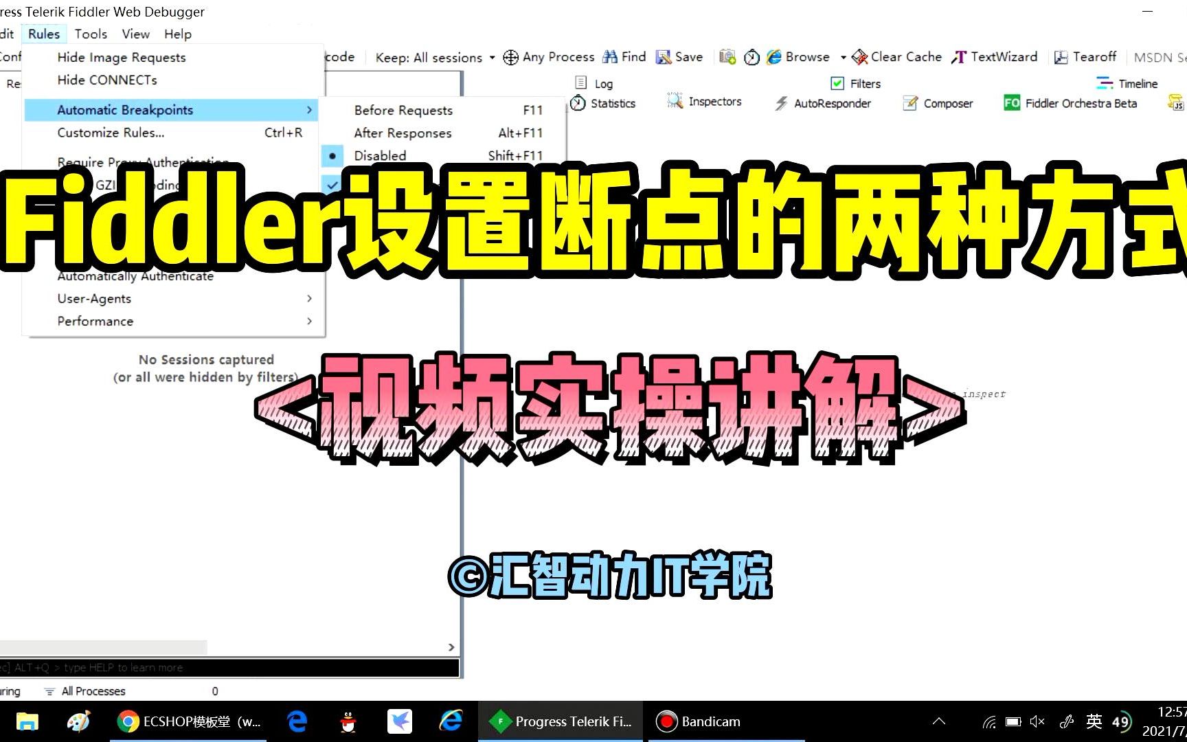Click the camera screenshot icon
This screenshot has width=1187, height=742.
(x=727, y=57)
